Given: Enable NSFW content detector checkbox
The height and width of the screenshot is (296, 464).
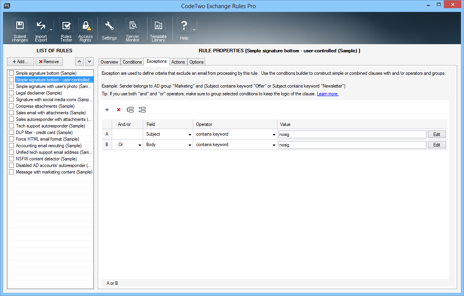Looking at the screenshot, I should pyautogui.click(x=12, y=158).
